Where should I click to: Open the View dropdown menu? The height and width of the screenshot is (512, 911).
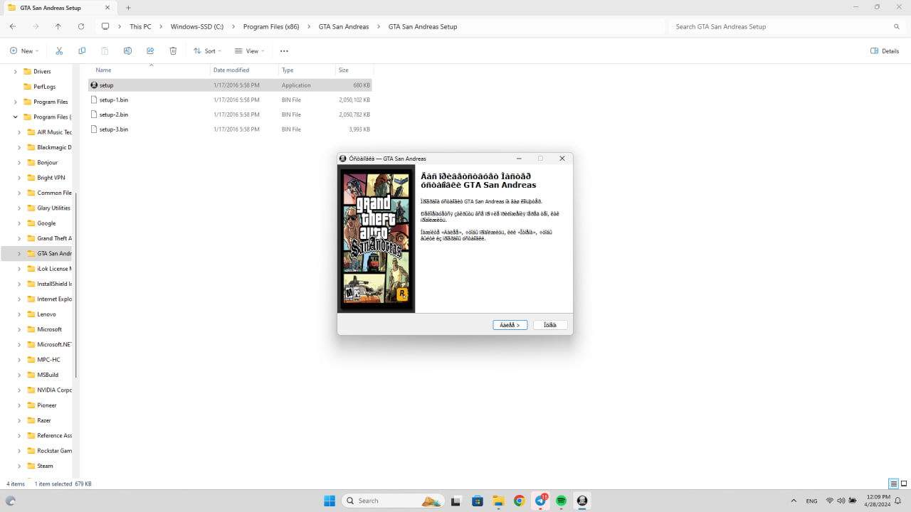(250, 51)
